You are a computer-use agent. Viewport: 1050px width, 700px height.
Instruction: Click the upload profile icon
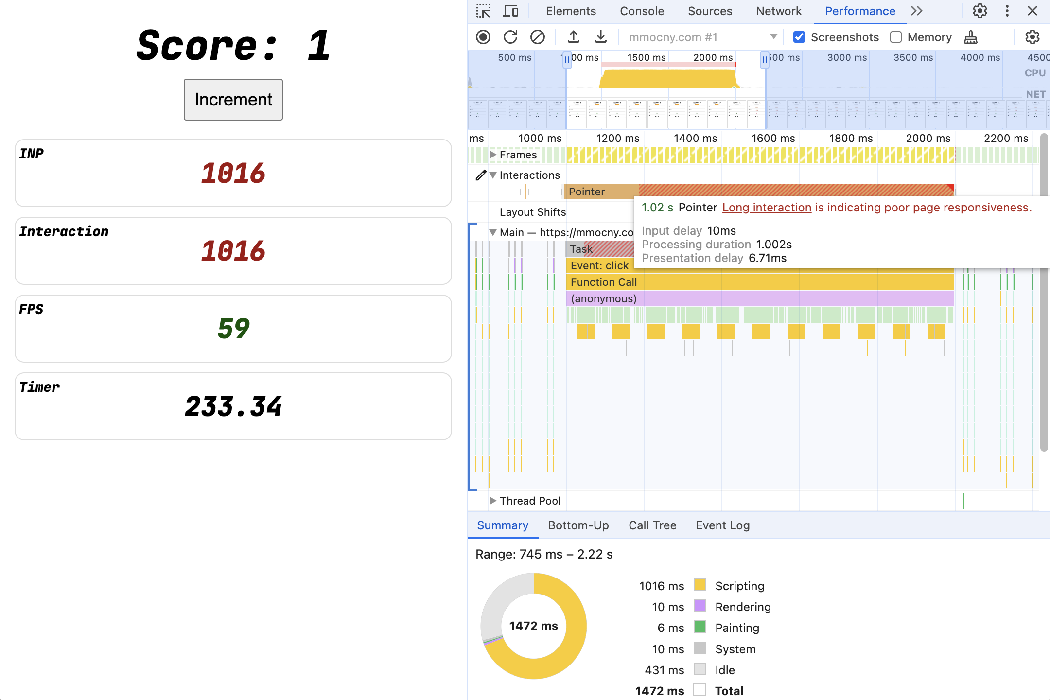tap(574, 37)
